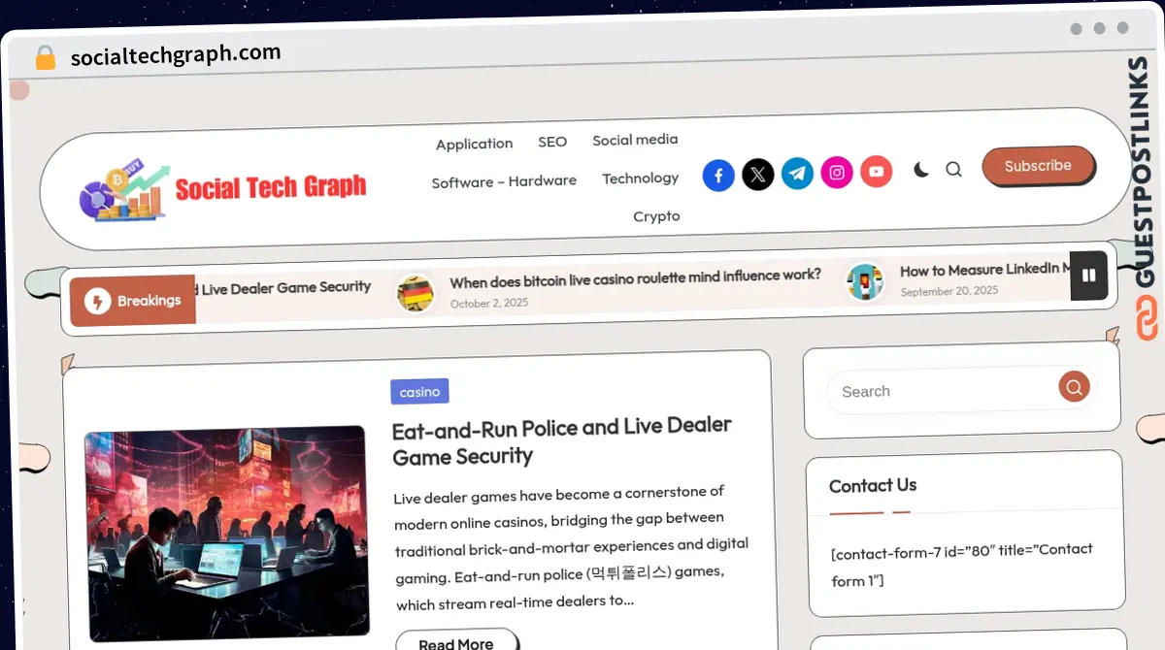Open the Facebook social icon
This screenshot has height=650, width=1165.
click(718, 175)
